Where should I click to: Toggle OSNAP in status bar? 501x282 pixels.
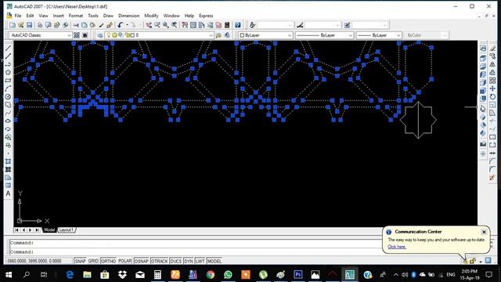coord(142,261)
